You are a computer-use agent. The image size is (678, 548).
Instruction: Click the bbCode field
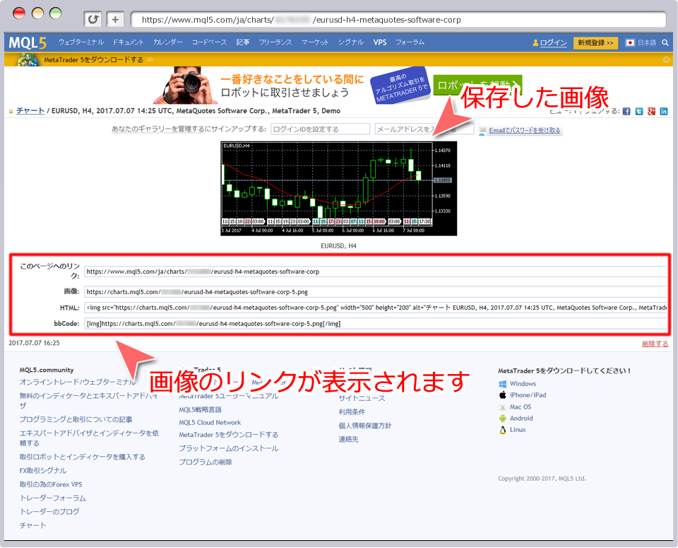375,323
